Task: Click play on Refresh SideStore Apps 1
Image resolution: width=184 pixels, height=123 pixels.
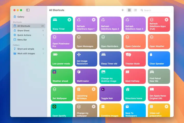Action: 94,20
